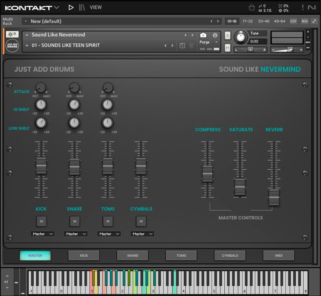Open the VIEW menu

click(x=95, y=7)
